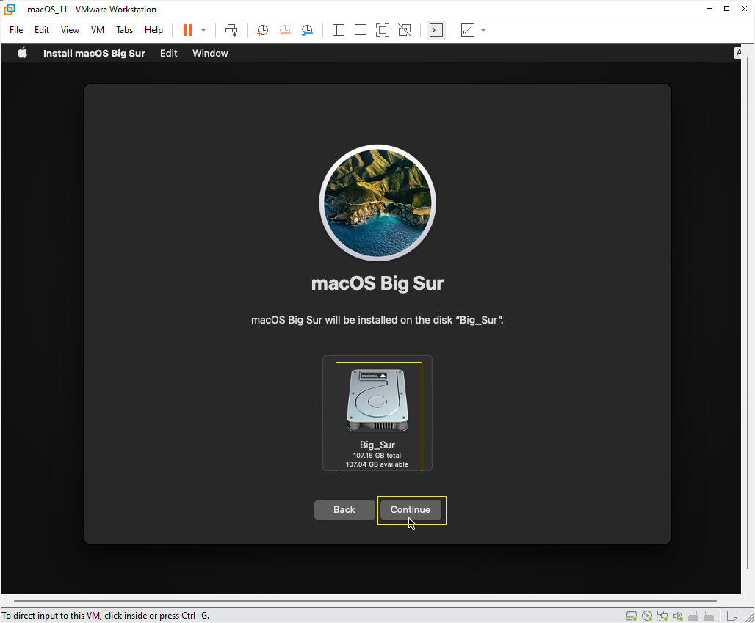Screen dimensions: 755x623
Task: Click the Unity mode toolbar icon
Action: click(x=405, y=30)
